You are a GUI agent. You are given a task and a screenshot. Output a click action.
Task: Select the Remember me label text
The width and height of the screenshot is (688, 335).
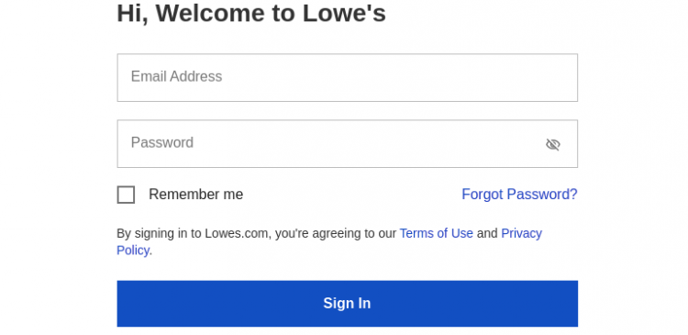tap(195, 194)
